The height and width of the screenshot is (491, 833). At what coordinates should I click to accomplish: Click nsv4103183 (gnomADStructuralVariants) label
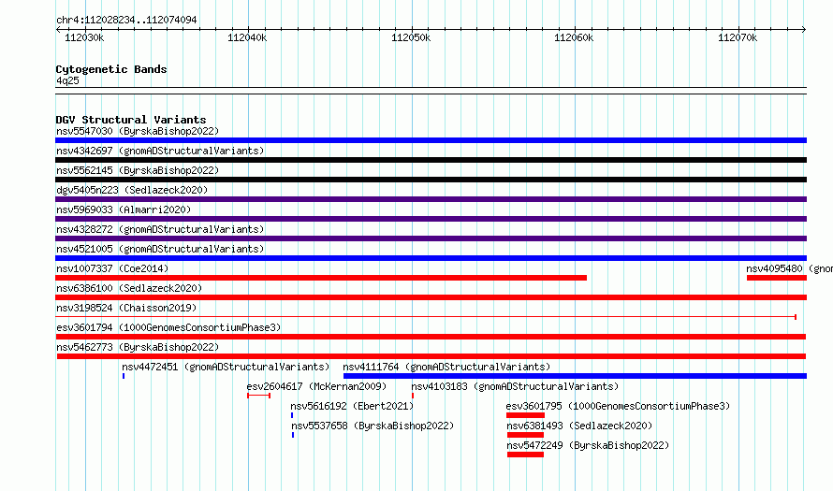click(x=515, y=386)
